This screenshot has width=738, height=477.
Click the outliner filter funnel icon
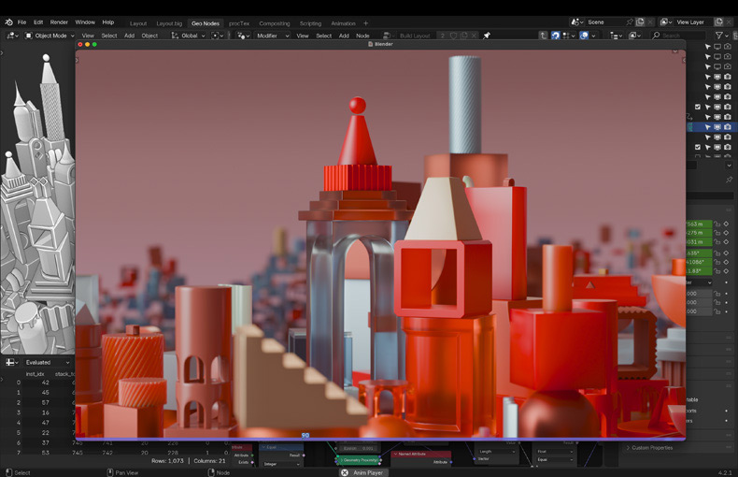tap(718, 36)
